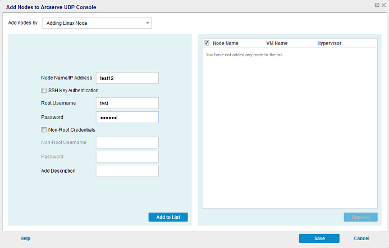389x248 pixels.
Task: Click the dialog maximize icon
Action: [x=377, y=5]
